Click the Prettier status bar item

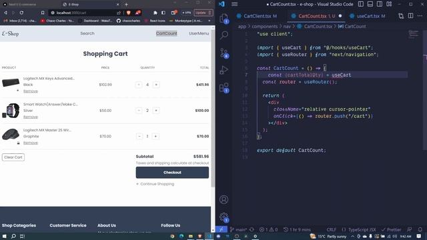tap(391, 229)
